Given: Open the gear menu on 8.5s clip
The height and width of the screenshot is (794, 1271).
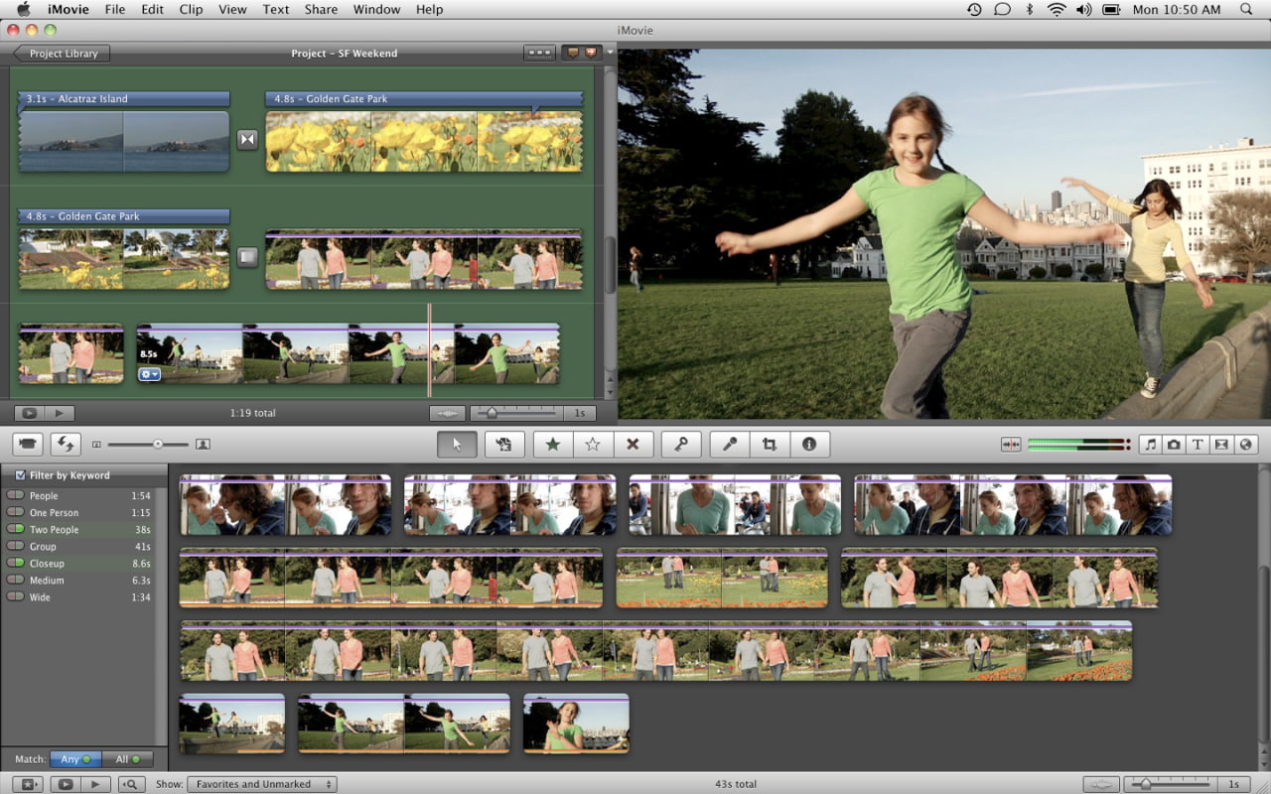Looking at the screenshot, I should pyautogui.click(x=150, y=374).
